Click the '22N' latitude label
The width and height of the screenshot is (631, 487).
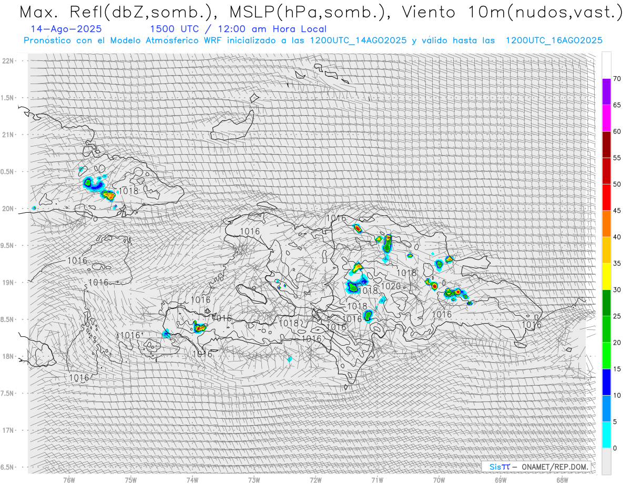pos(8,61)
